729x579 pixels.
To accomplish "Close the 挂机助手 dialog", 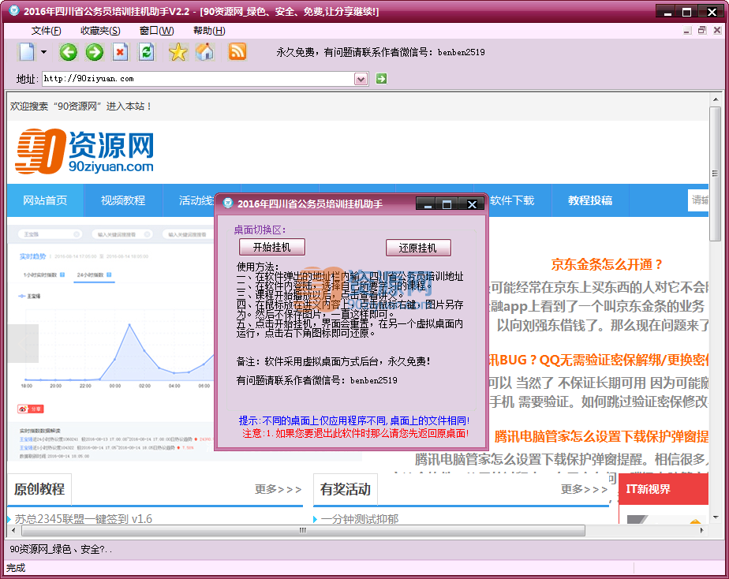I will point(472,204).
